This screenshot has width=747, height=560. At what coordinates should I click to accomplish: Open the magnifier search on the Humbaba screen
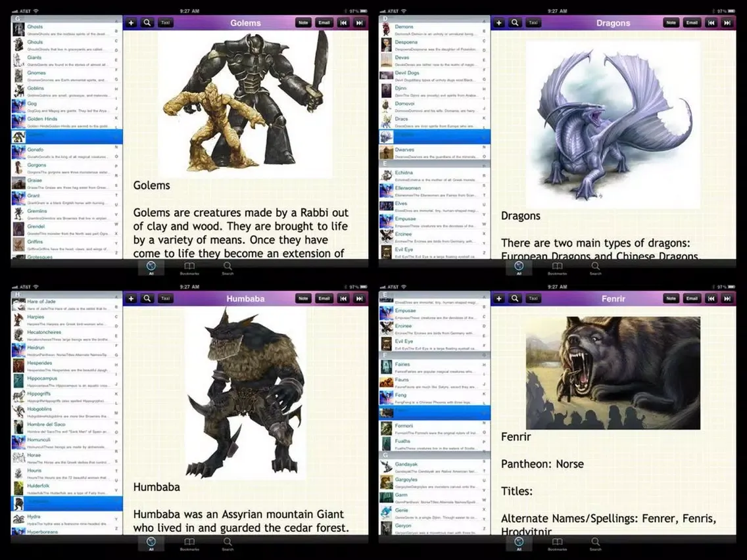click(x=147, y=298)
